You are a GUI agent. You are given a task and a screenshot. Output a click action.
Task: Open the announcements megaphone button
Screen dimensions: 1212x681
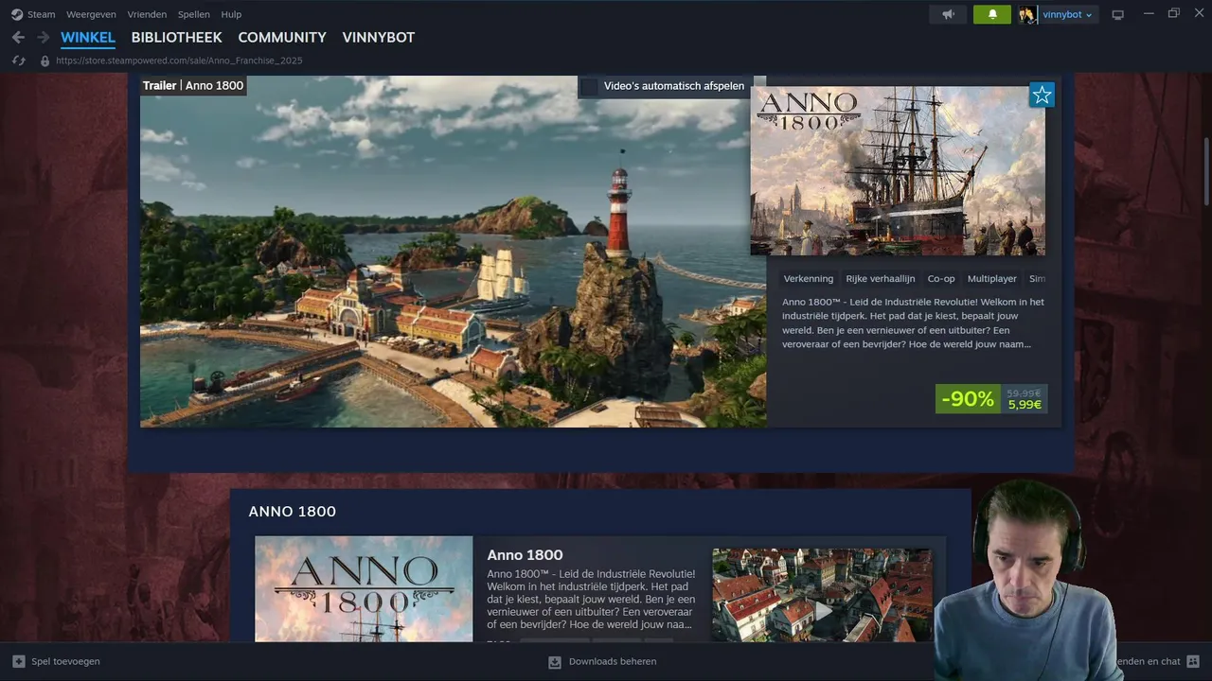click(x=948, y=14)
